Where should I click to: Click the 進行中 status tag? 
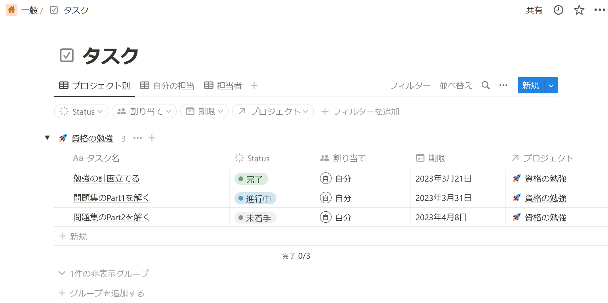coord(255,198)
